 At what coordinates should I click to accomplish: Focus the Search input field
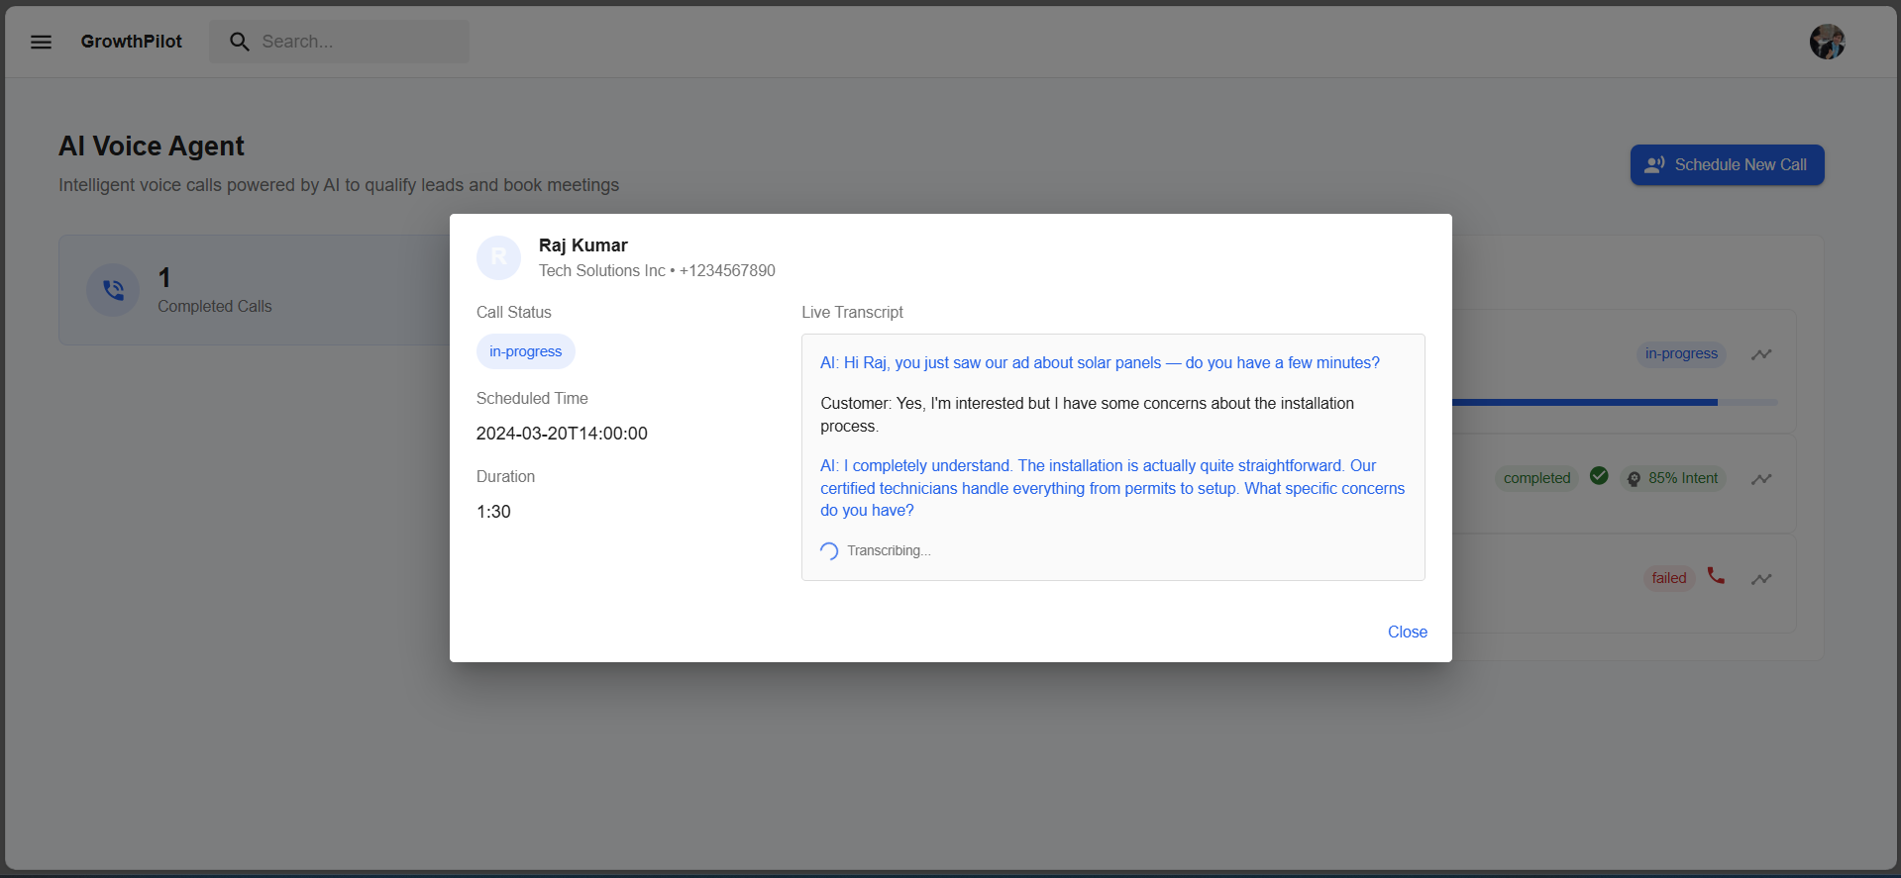pyautogui.click(x=339, y=42)
